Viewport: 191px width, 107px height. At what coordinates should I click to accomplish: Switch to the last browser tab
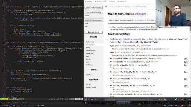click(181, 103)
